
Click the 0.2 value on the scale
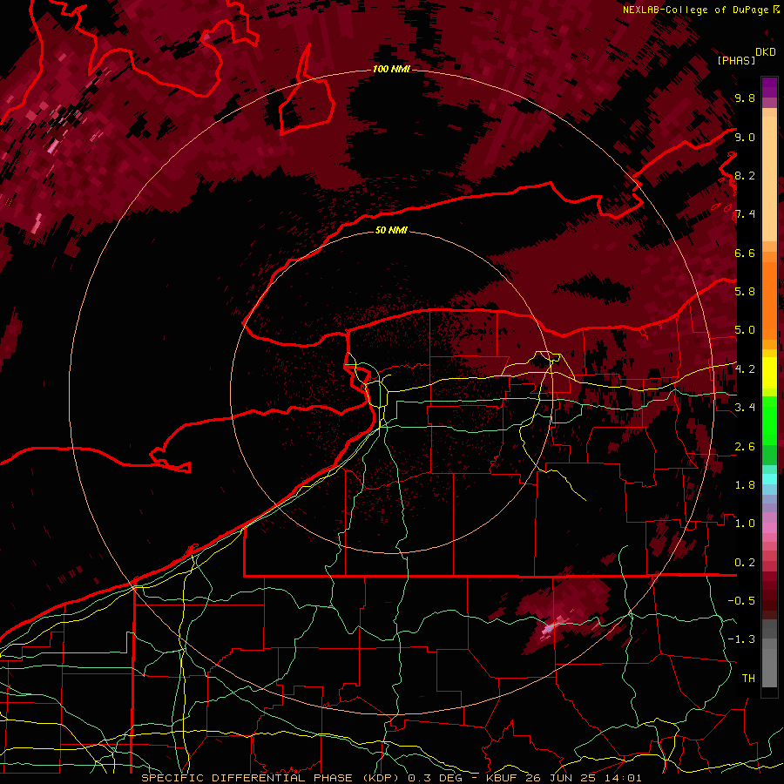point(745,563)
